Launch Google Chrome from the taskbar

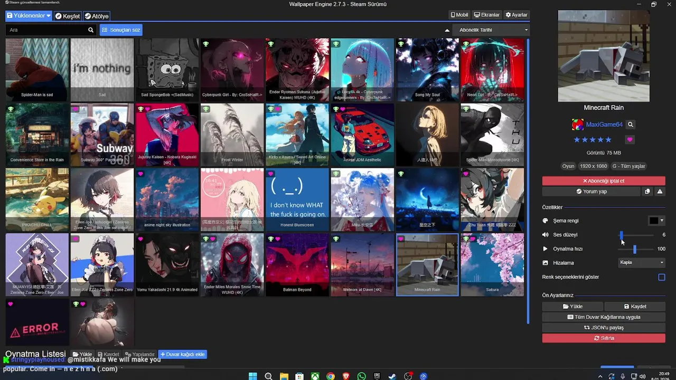click(x=331, y=376)
